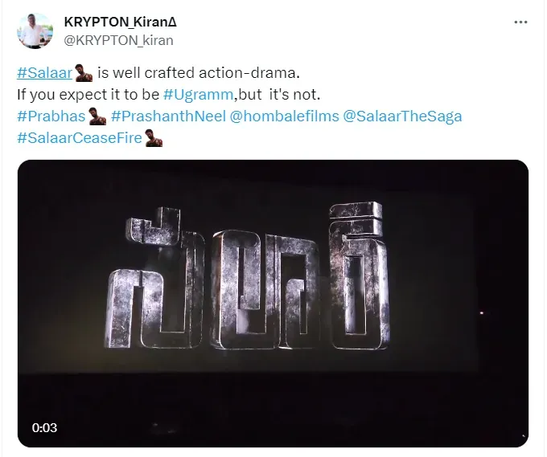
Task: Open the #Ugramm hashtag
Action: coord(198,95)
